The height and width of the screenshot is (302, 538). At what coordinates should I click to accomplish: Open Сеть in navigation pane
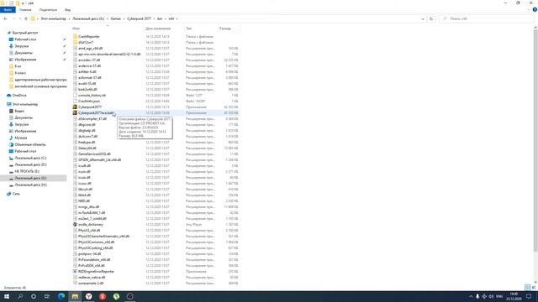pos(16,194)
